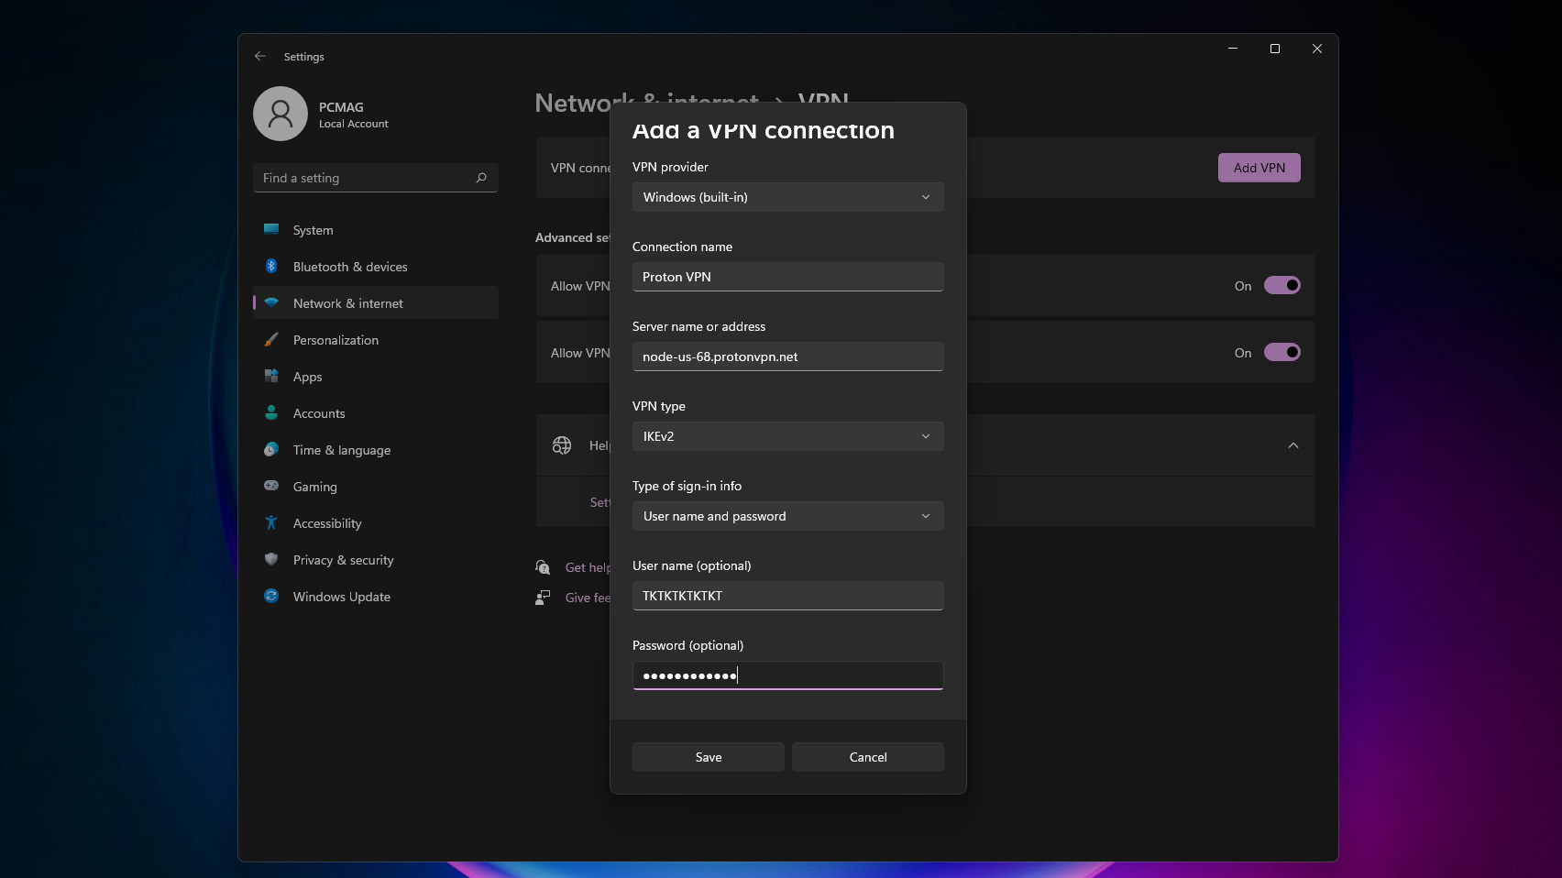This screenshot has height=878, width=1562.
Task: Click the Accessibility figure icon
Action: click(271, 522)
